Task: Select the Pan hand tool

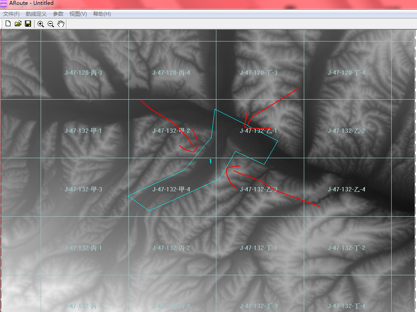Action: 61,24
